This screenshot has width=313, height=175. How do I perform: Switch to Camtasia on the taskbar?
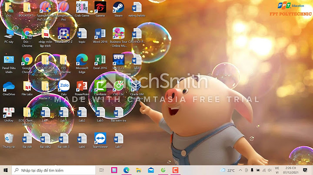pyautogui.click(x=175, y=170)
